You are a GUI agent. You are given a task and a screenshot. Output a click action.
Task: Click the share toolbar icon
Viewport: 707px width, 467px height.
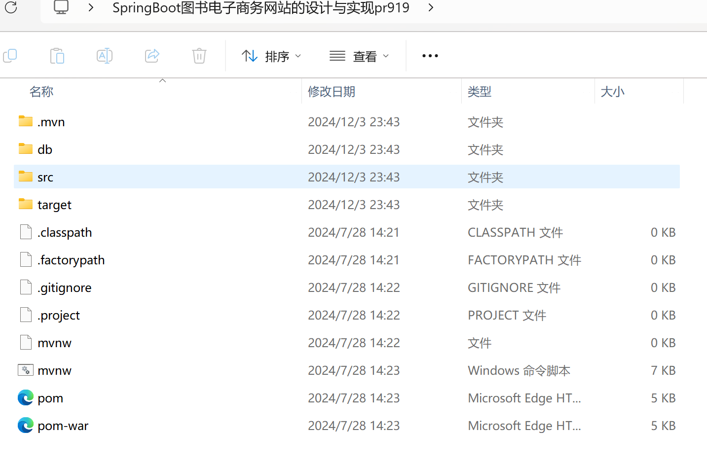[152, 56]
